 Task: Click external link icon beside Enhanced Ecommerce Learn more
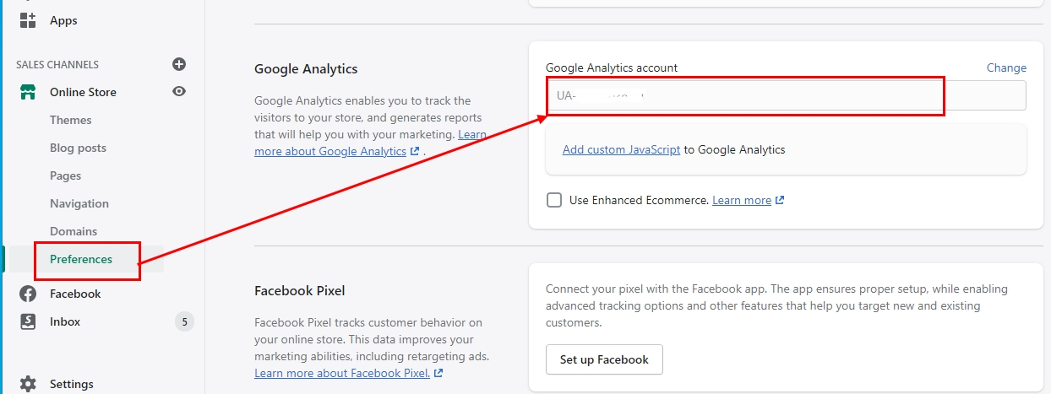(x=780, y=200)
